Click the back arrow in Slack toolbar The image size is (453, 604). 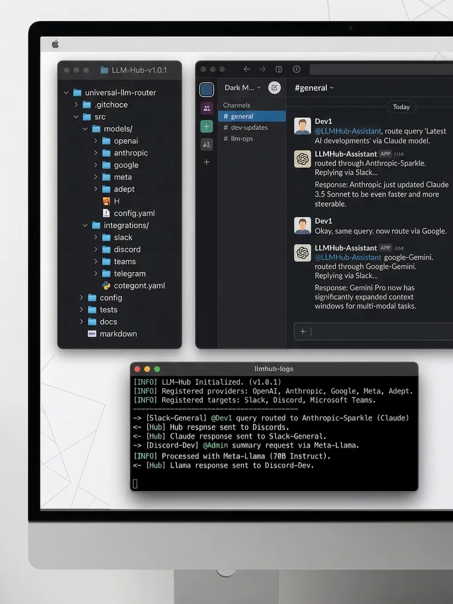(x=247, y=69)
